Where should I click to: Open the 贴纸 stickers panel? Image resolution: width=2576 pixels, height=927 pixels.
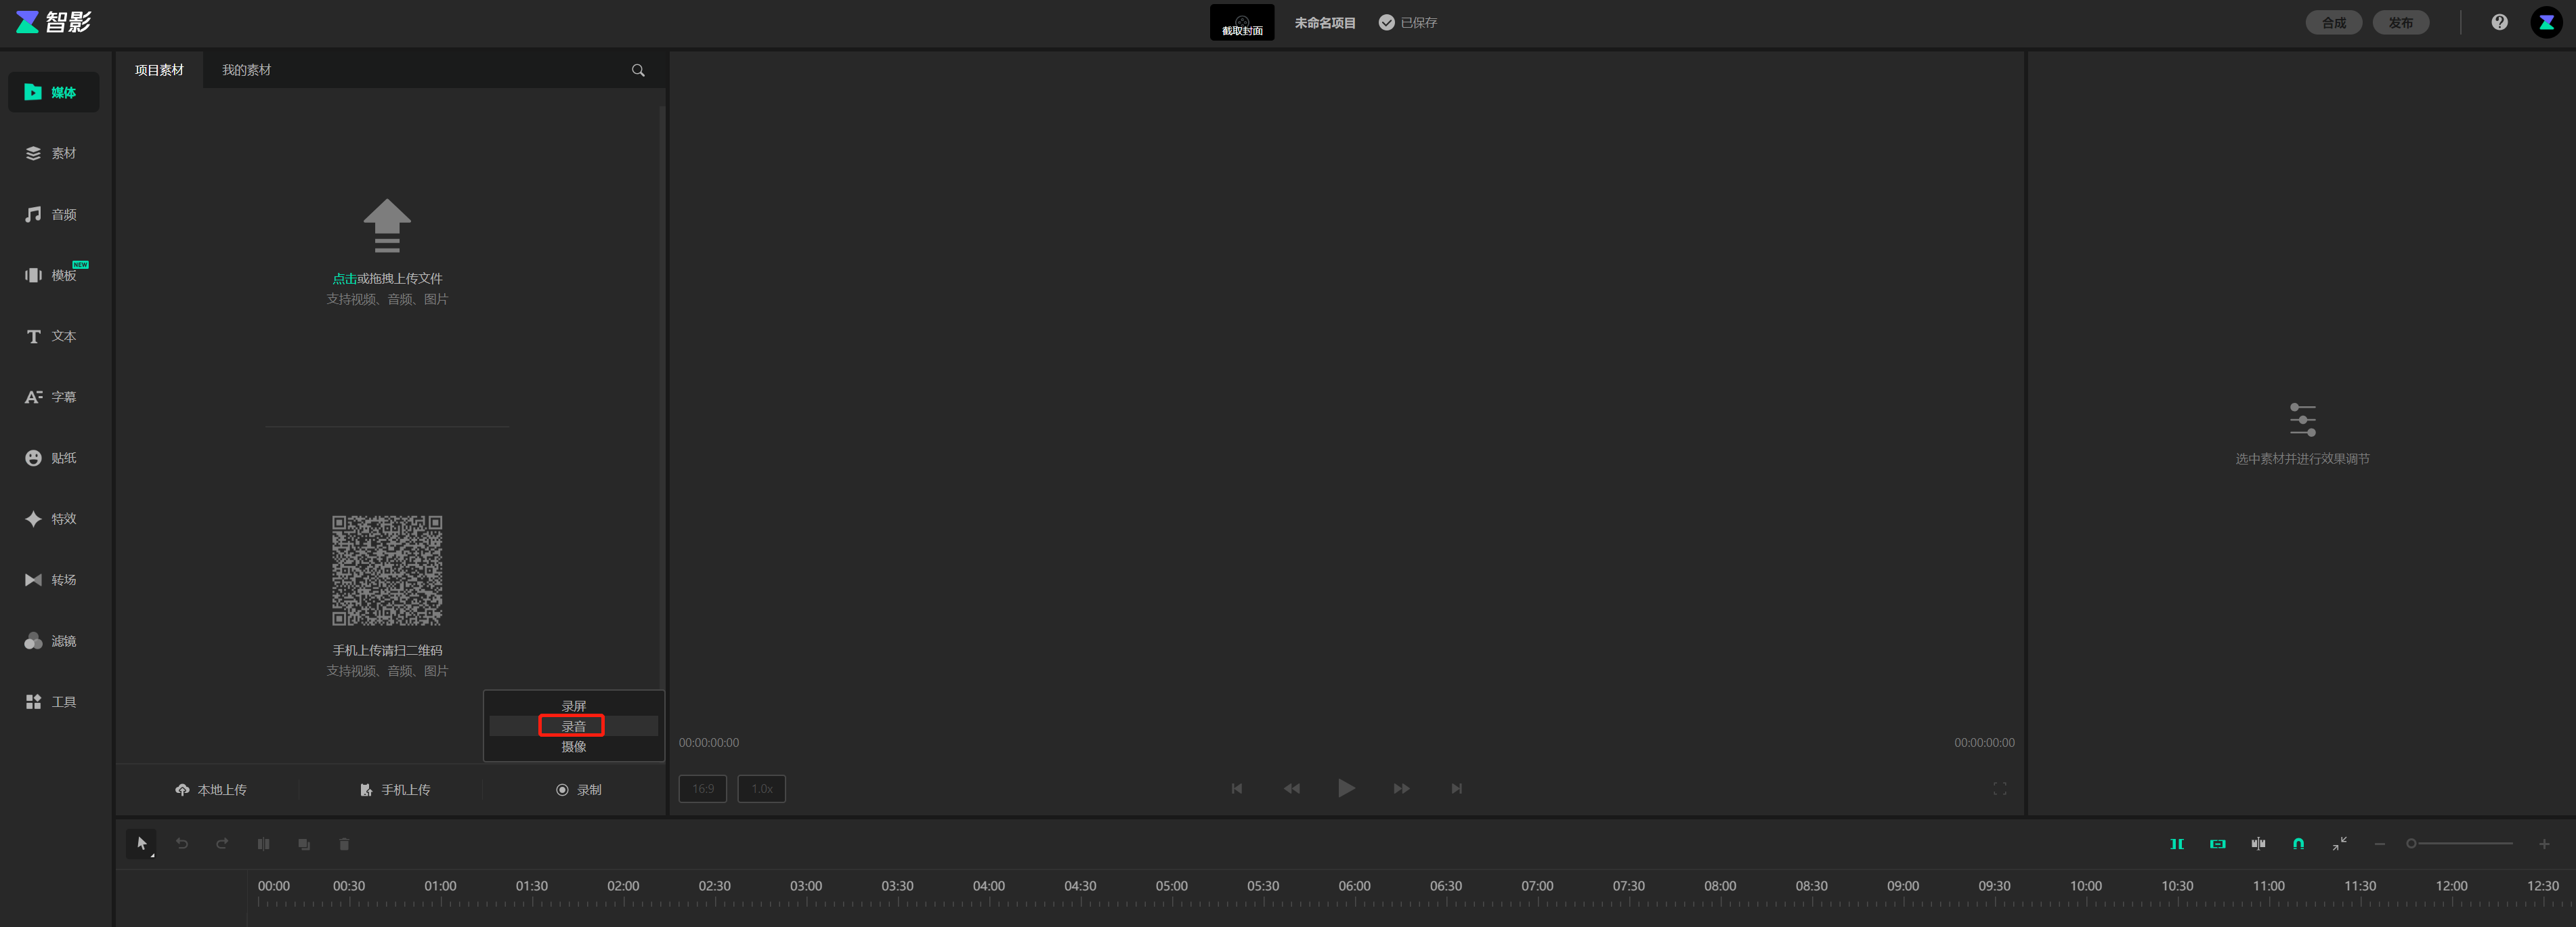52,458
